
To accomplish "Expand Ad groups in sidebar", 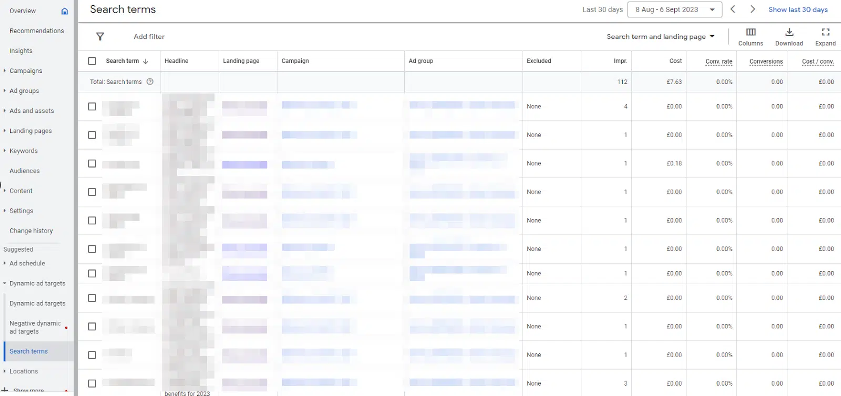I will click(5, 91).
